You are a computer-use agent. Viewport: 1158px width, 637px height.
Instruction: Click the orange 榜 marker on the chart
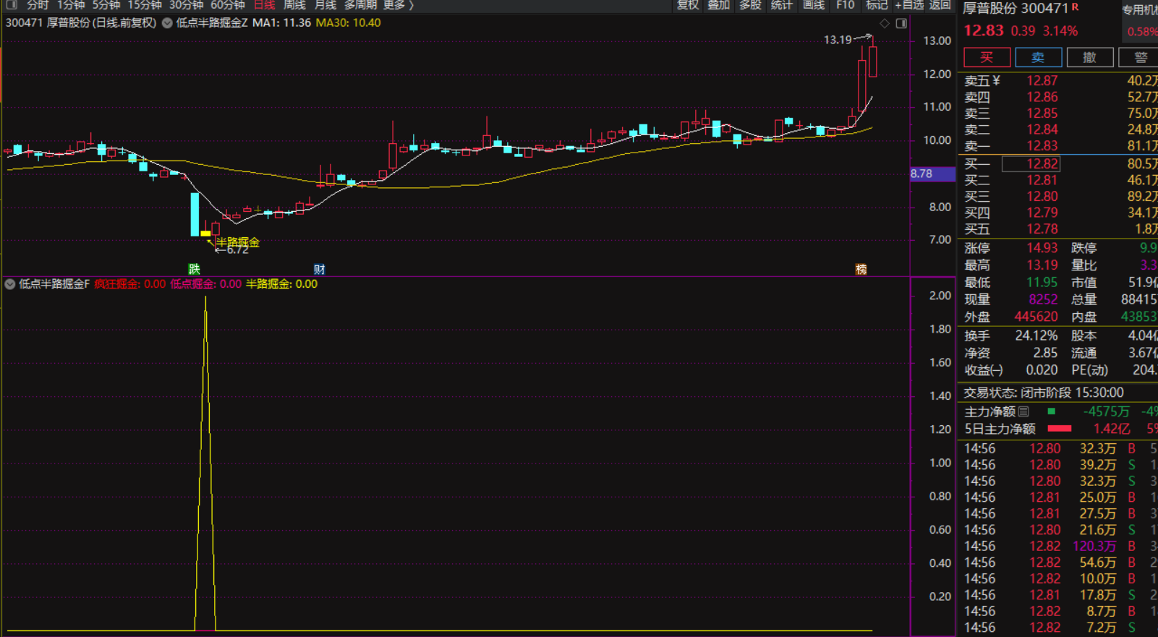[861, 269]
